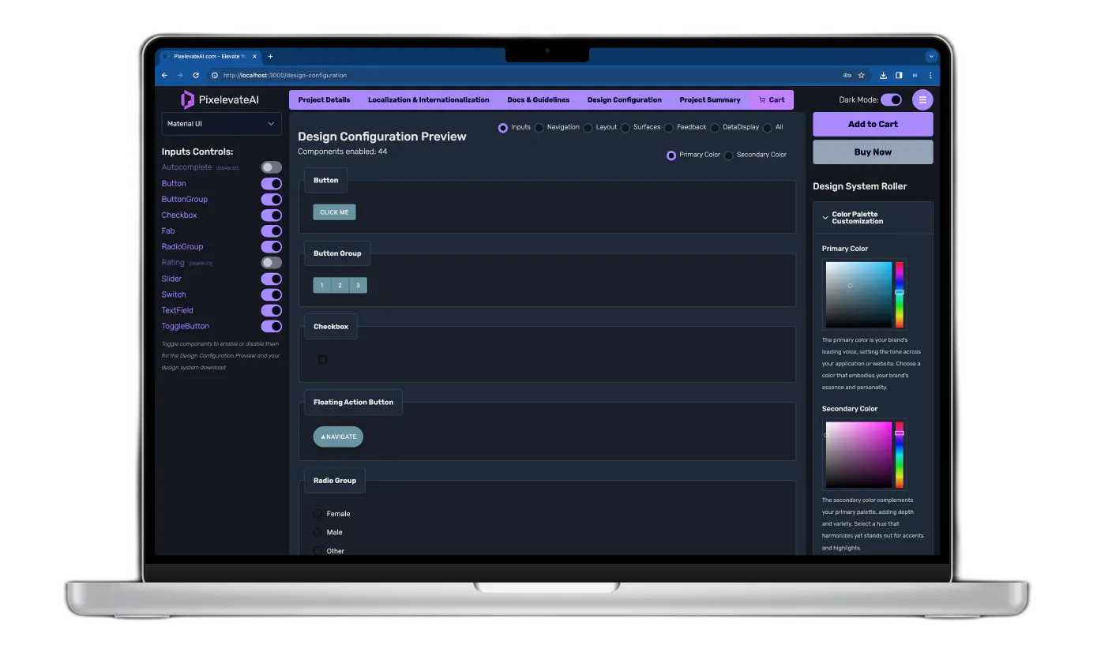Click button 2 in the Button Group

pos(340,285)
